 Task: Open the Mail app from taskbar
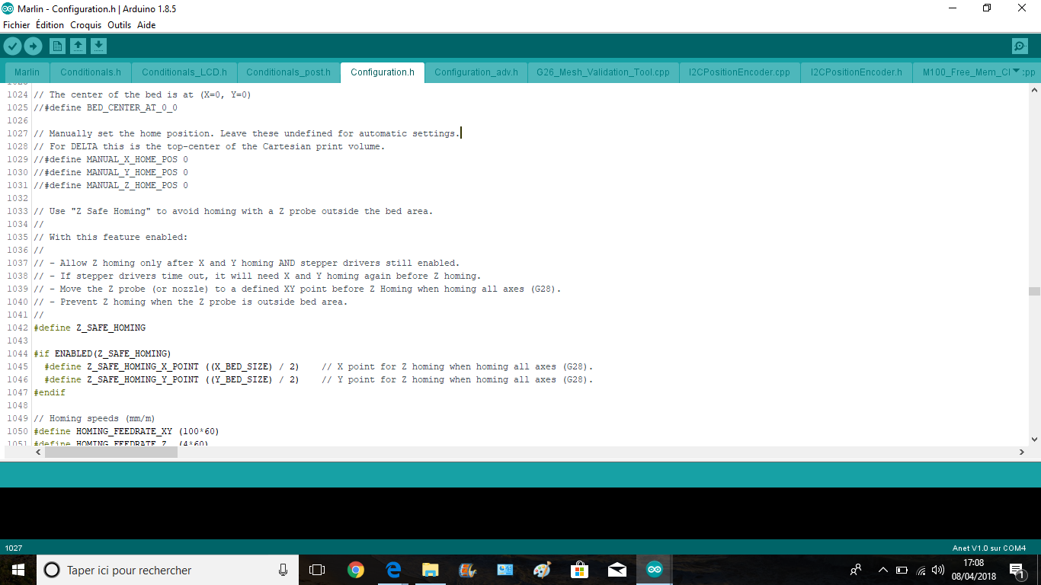click(x=617, y=570)
